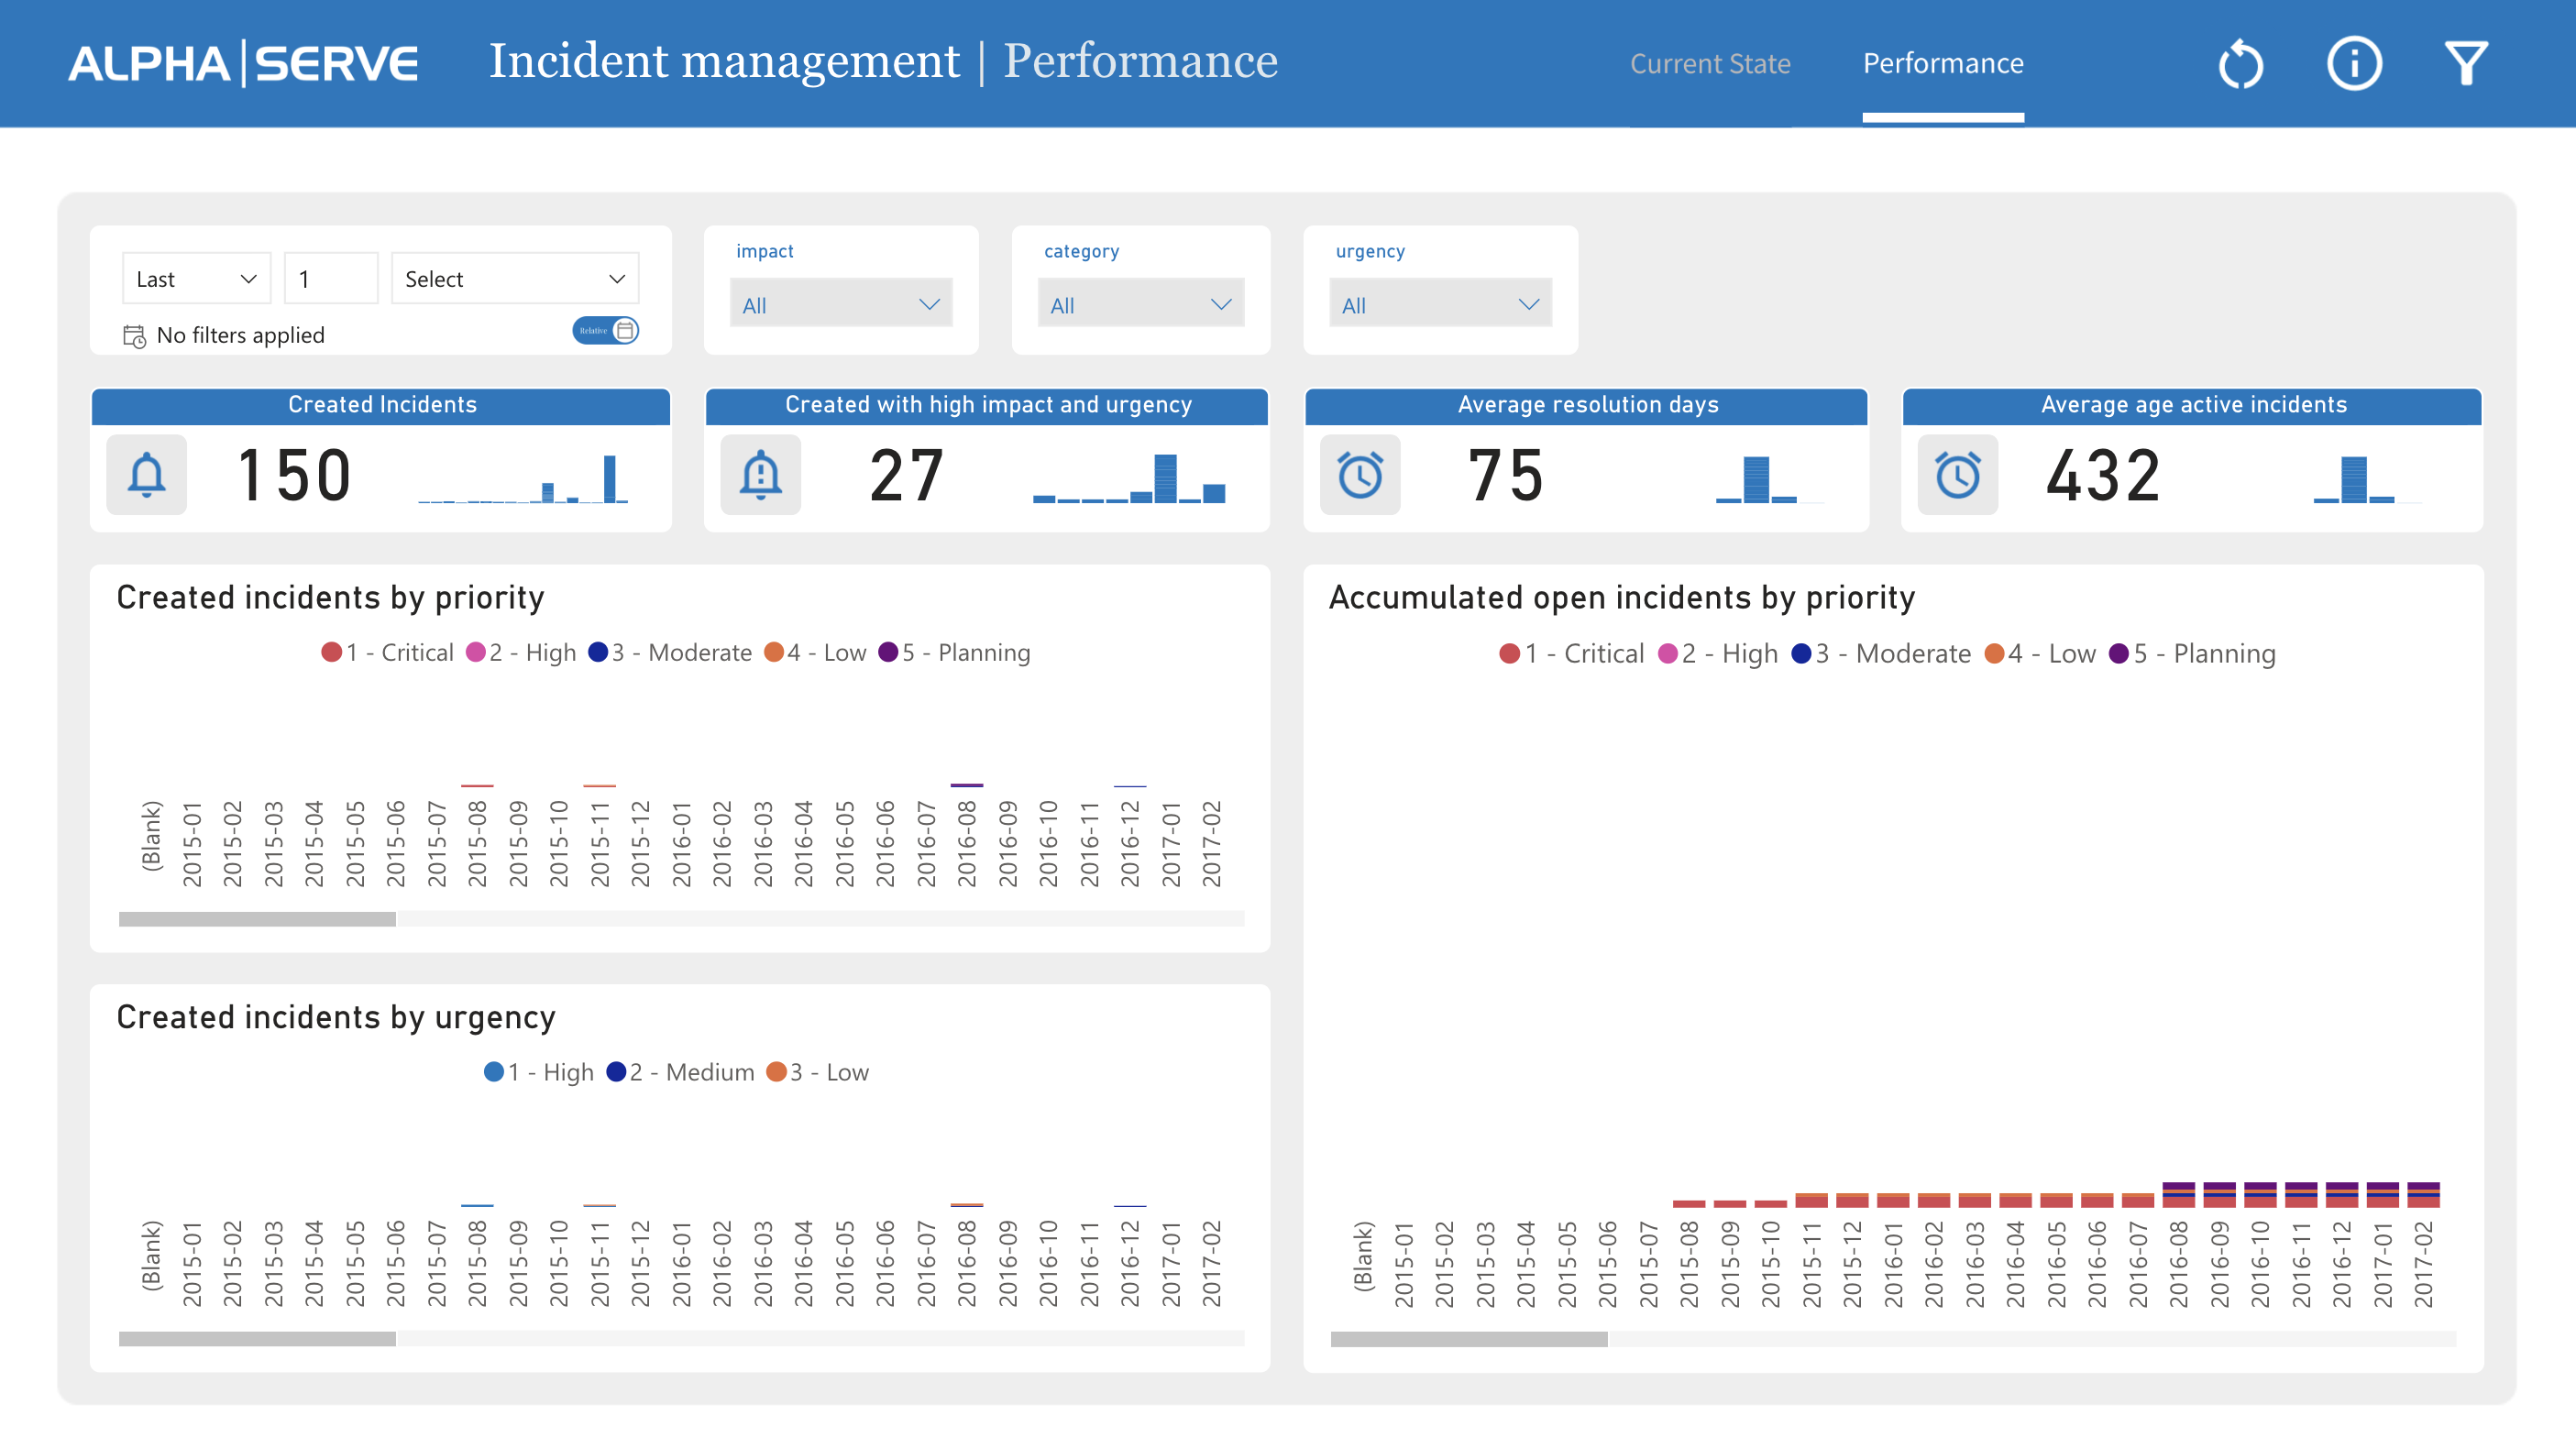The width and height of the screenshot is (2576, 1448).
Task: Click the reset/refresh icon in header
Action: click(2240, 64)
